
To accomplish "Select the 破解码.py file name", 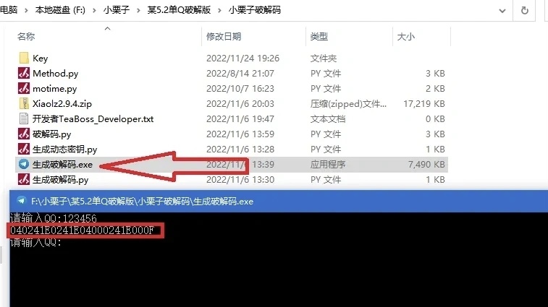I will click(x=51, y=134).
